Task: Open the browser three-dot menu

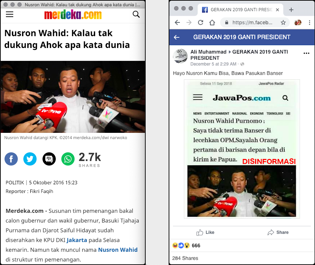Action: coord(309,23)
